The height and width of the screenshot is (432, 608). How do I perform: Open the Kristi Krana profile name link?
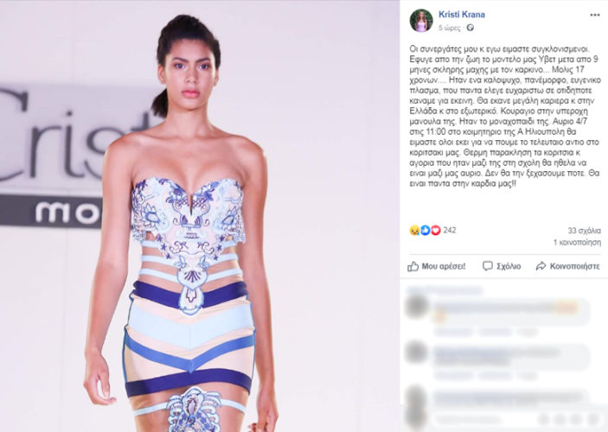click(x=462, y=15)
